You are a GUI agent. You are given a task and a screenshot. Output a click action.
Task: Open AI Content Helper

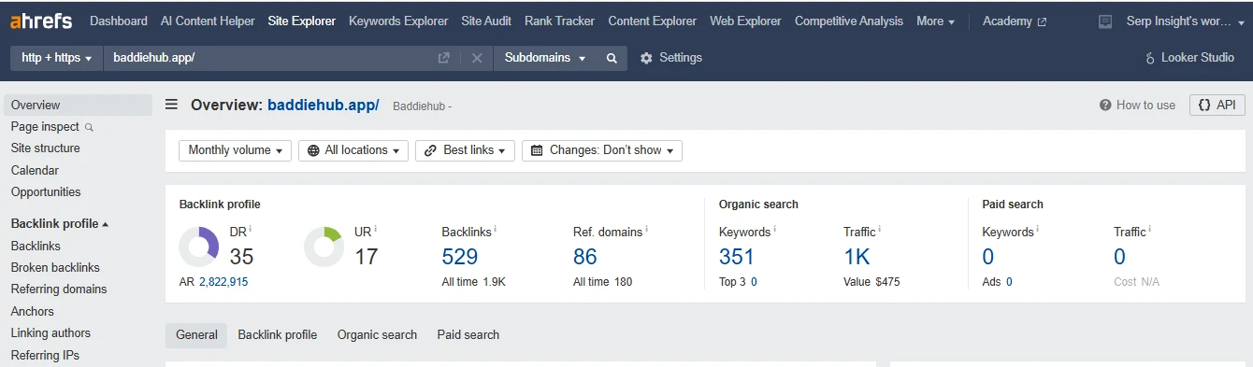[208, 21]
